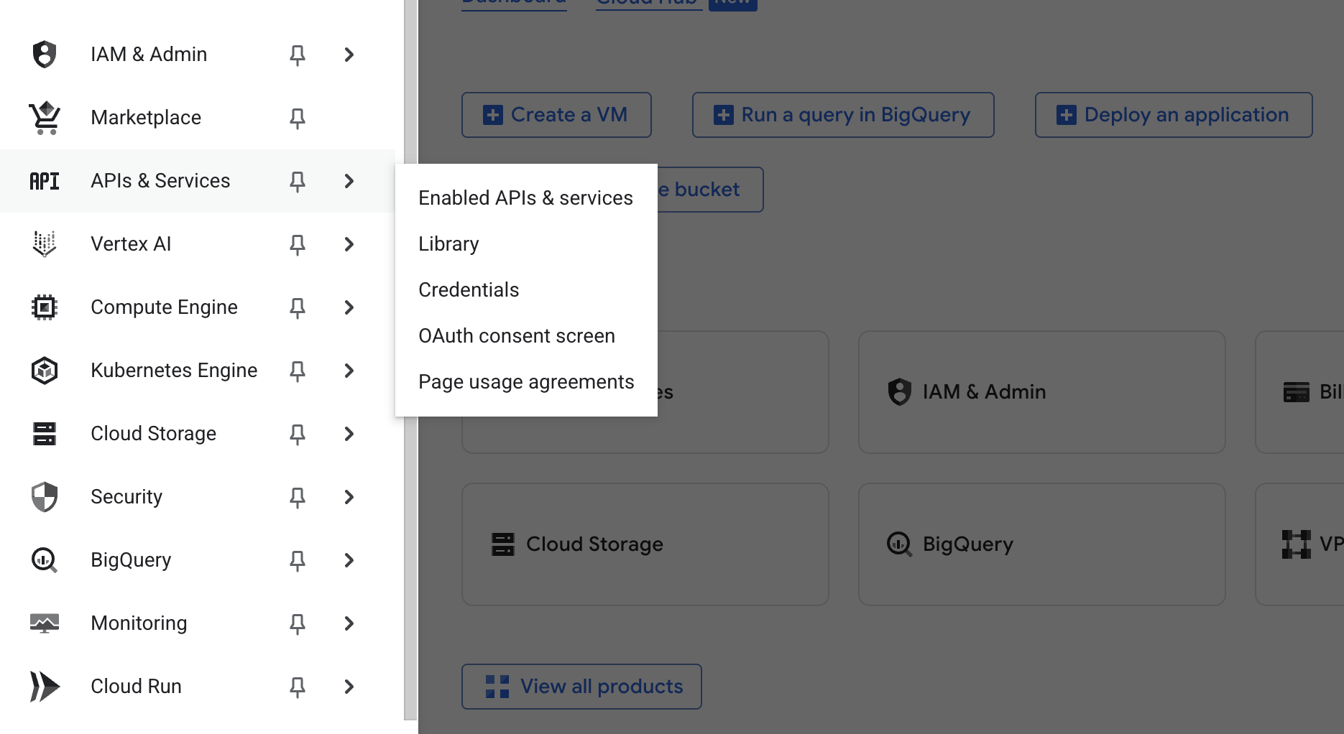Open the Cloud Storage quick access card

pyautogui.click(x=645, y=544)
